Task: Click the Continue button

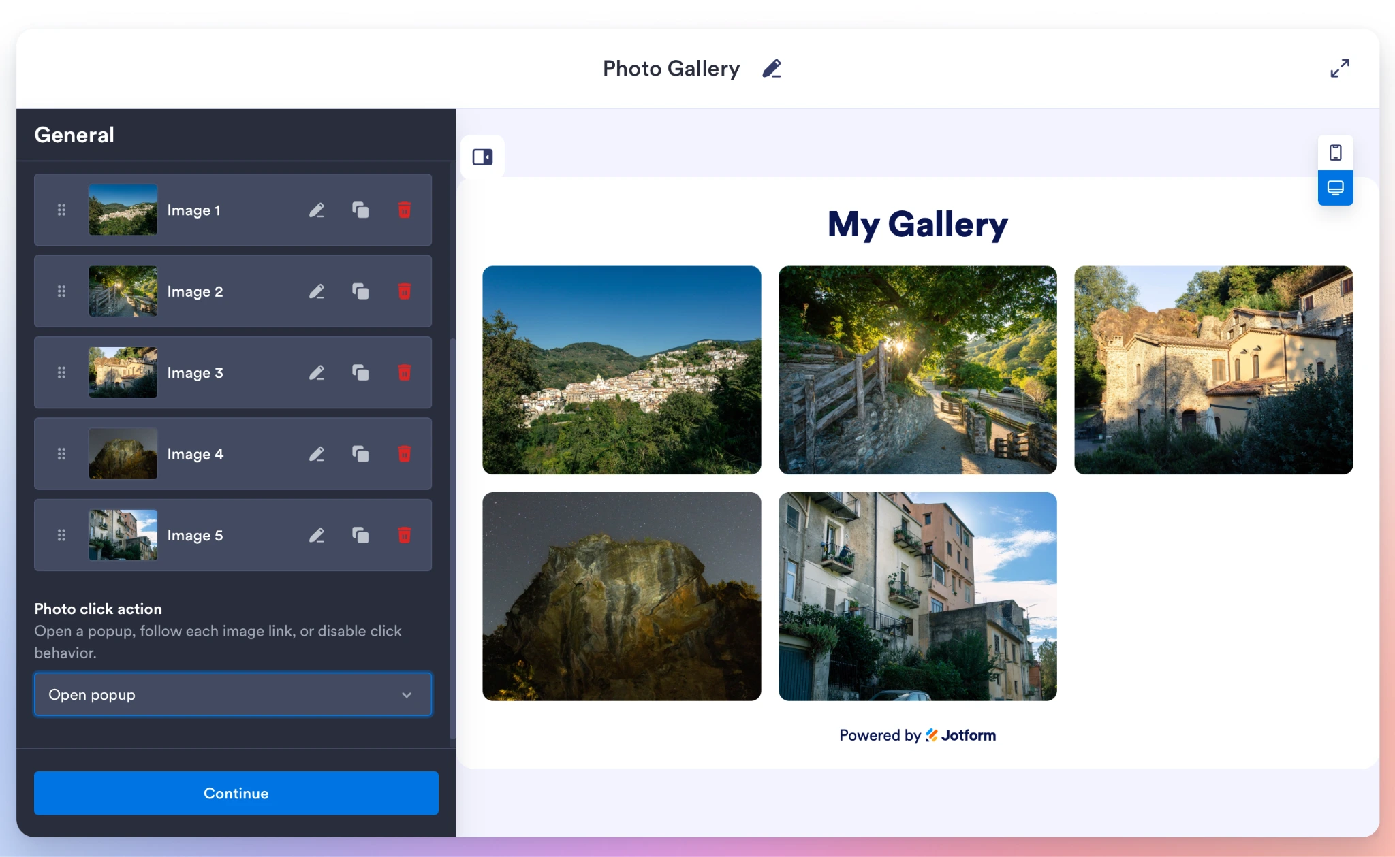Action: click(x=236, y=793)
